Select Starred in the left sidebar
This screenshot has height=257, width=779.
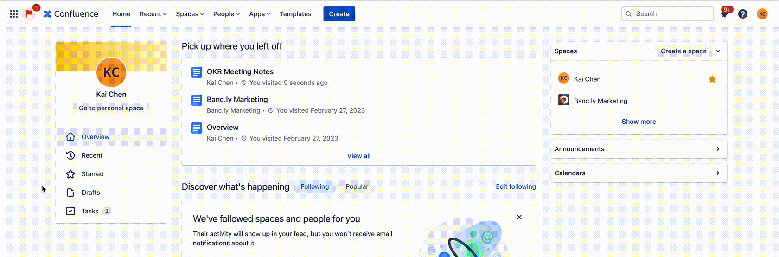point(111,174)
